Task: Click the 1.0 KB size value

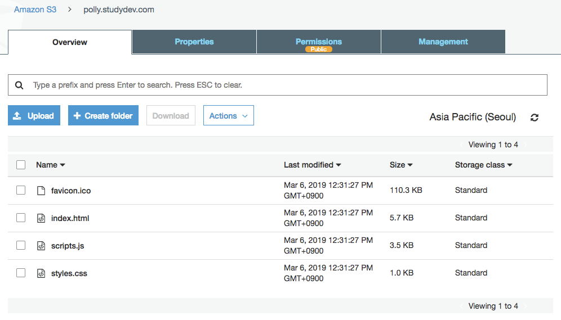Action: click(402, 273)
